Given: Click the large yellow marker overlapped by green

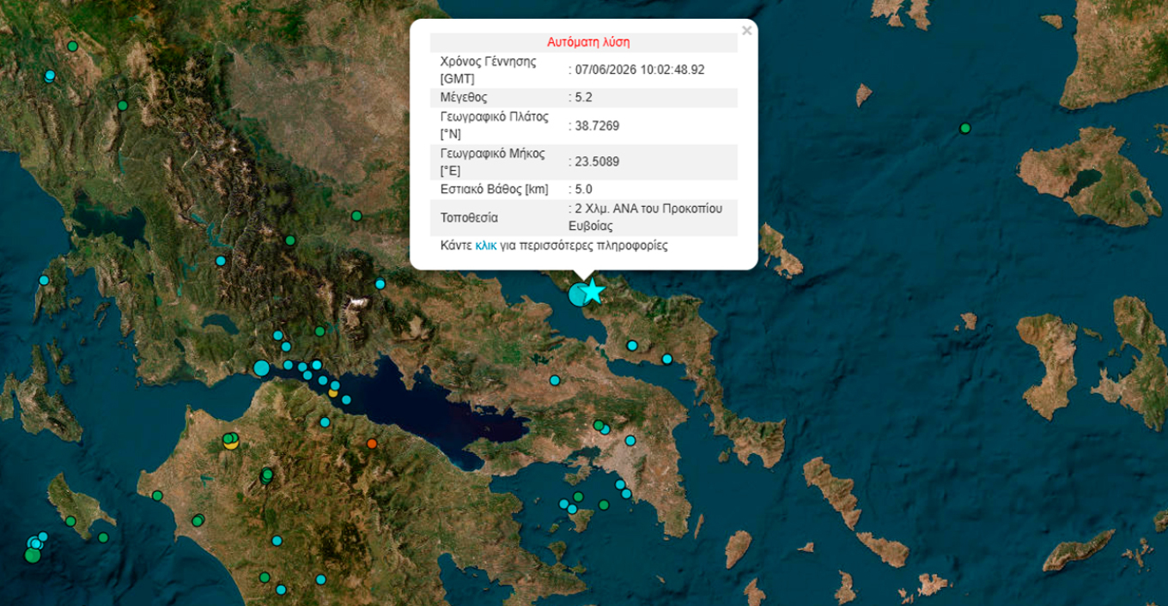Looking at the screenshot, I should (231, 442).
